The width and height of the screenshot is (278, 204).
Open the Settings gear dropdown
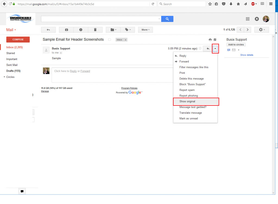pos(261,30)
